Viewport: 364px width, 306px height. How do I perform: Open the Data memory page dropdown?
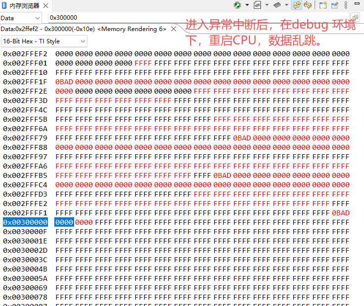[x=21, y=18]
